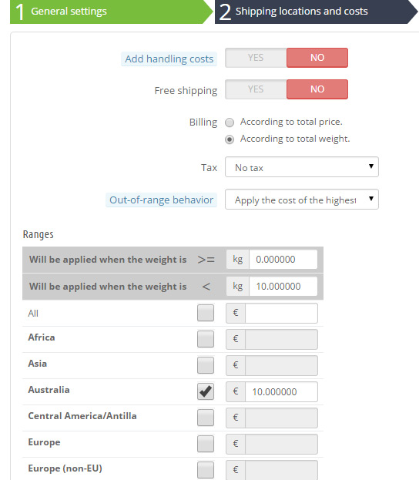Go to Shipping locations and costs step
Screen dimensions: 419x480
(316, 12)
